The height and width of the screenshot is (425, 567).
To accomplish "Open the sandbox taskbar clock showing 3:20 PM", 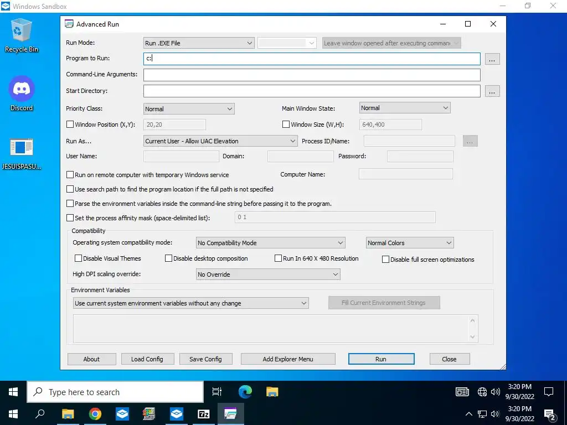I will point(519,392).
